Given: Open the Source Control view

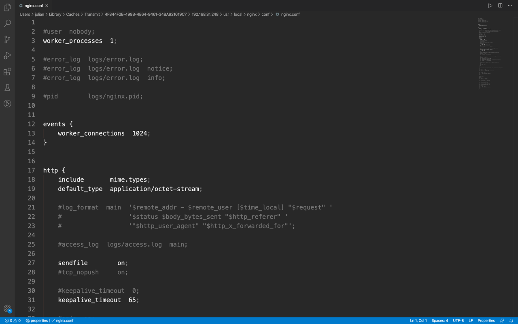Looking at the screenshot, I should 7,39.
